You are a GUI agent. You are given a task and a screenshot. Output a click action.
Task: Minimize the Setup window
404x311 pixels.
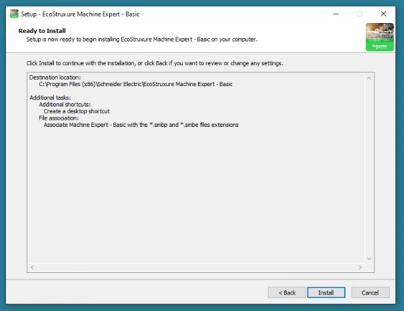[x=336, y=14]
